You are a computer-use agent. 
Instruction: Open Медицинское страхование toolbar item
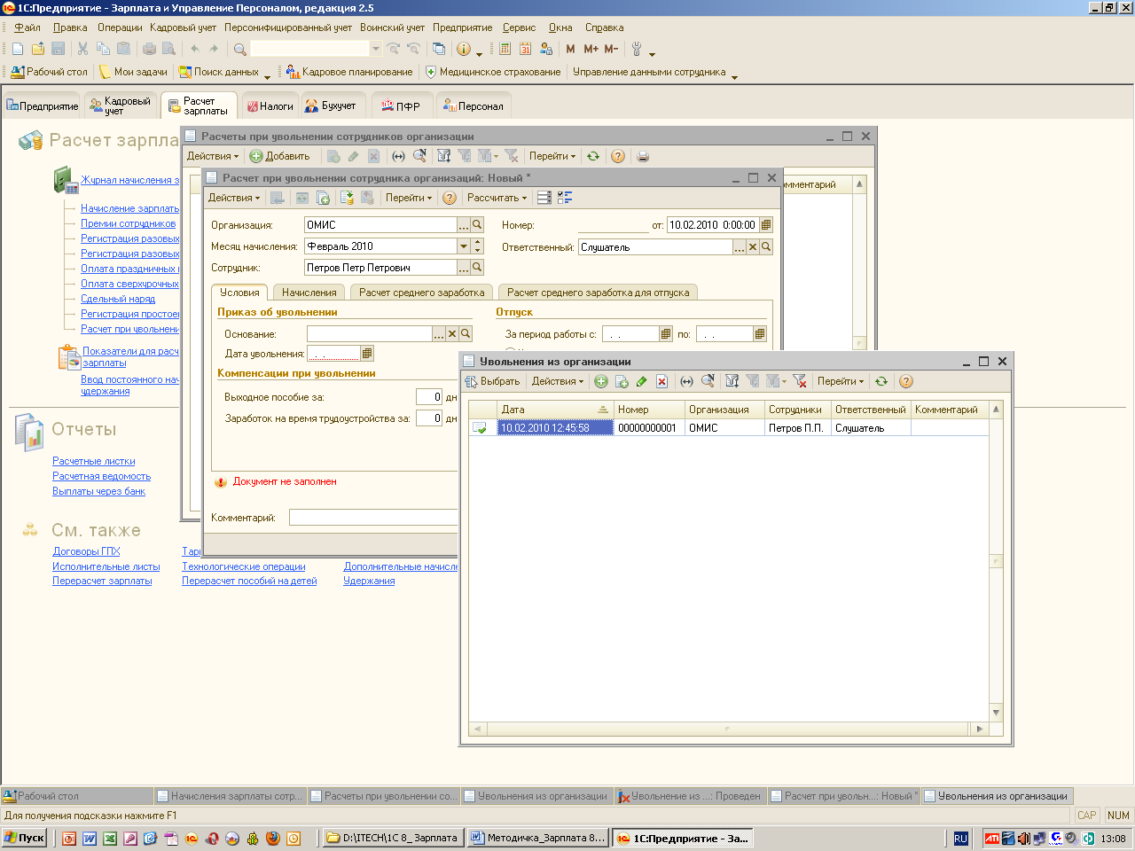pyautogui.click(x=493, y=72)
